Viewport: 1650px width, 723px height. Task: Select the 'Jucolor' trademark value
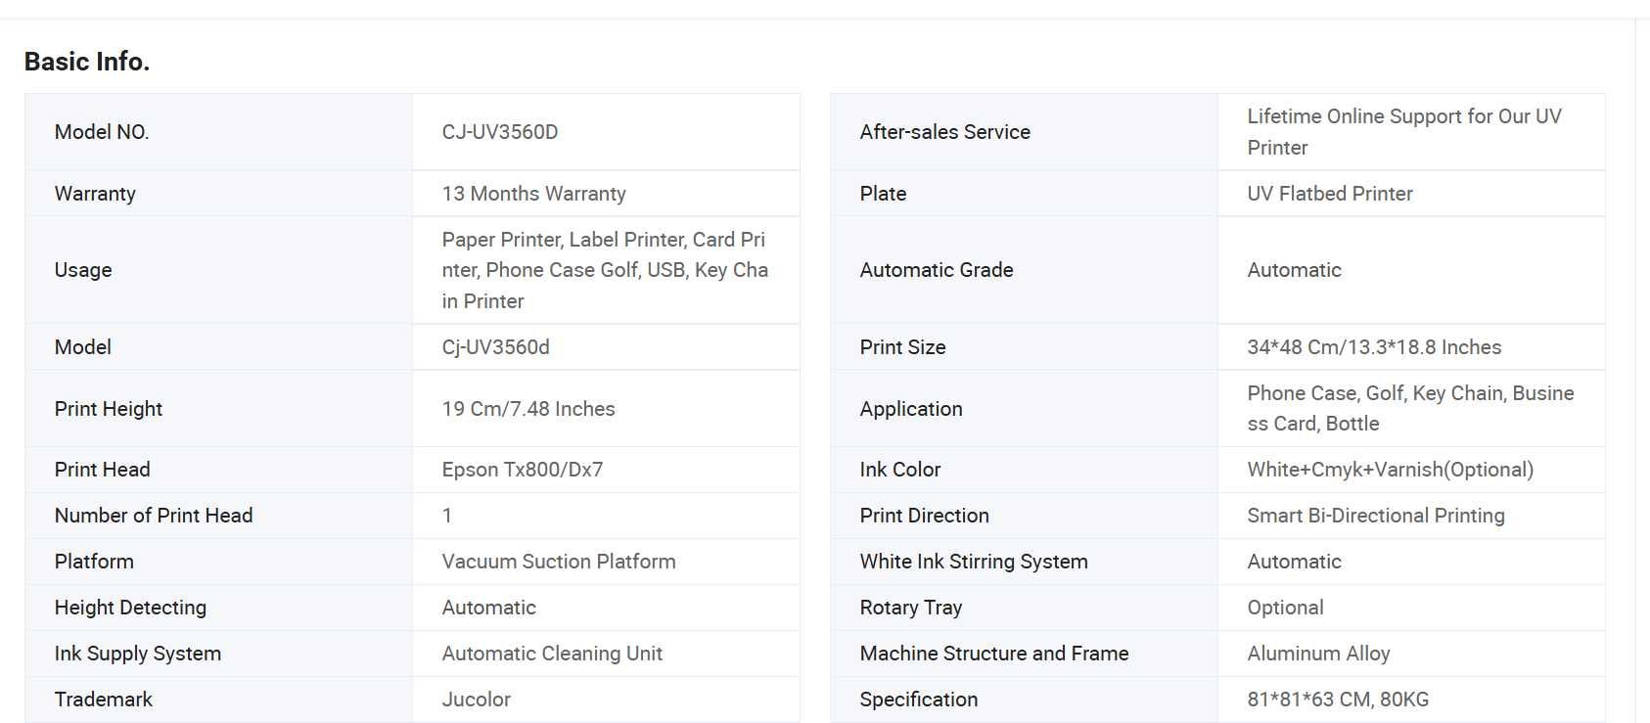477,700
